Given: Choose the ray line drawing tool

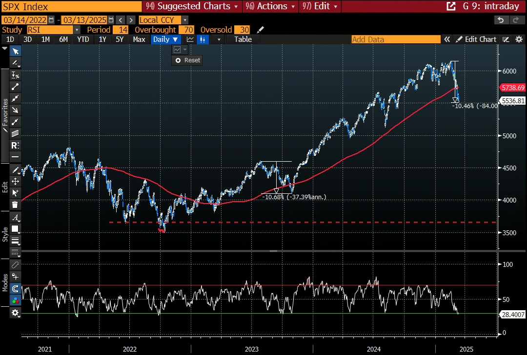Looking at the screenshot, I should [16, 122].
